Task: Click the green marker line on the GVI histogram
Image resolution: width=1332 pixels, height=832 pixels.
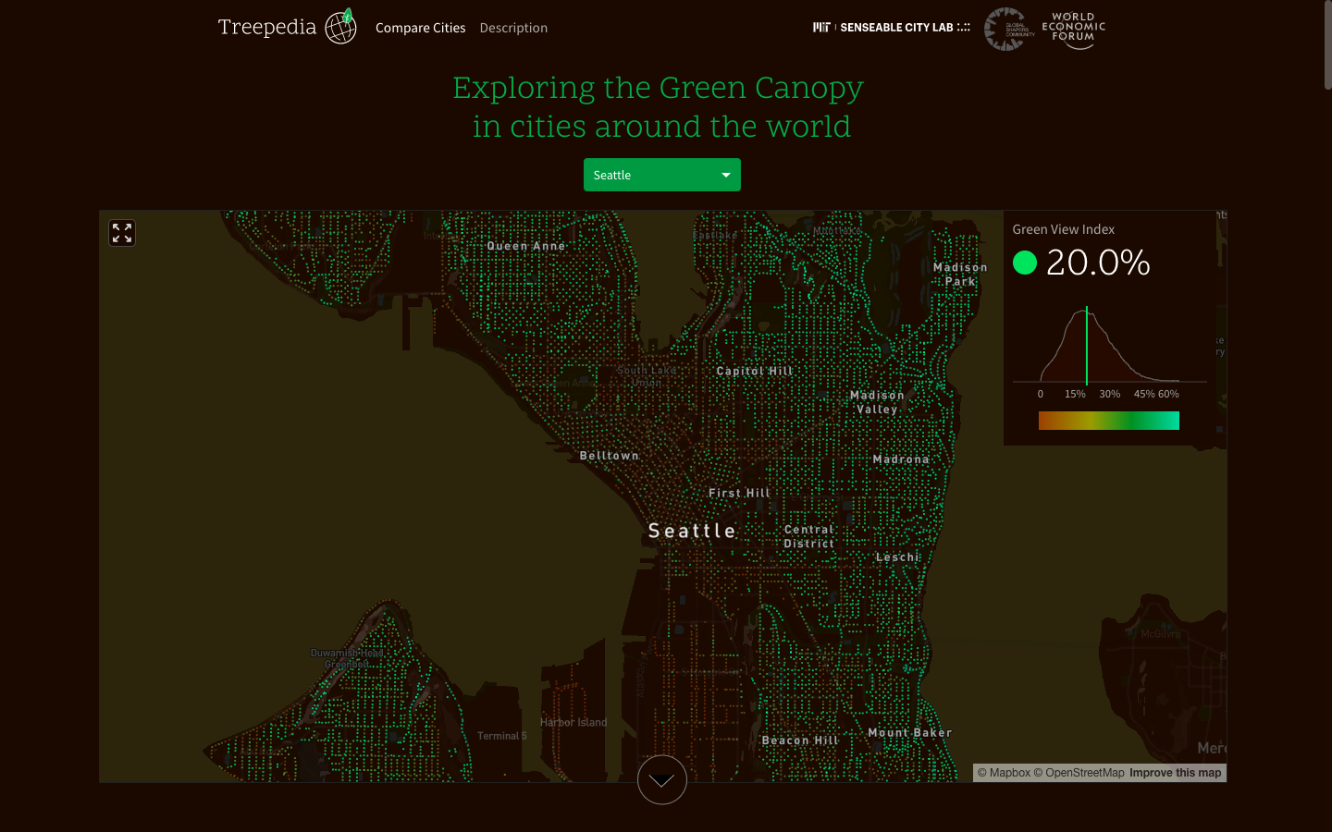Action: [1087, 342]
